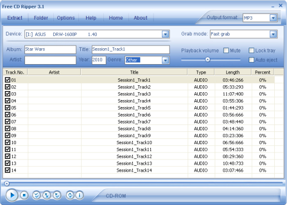Enable the Mute checkbox
This screenshot has width=287, height=205.
click(226, 50)
